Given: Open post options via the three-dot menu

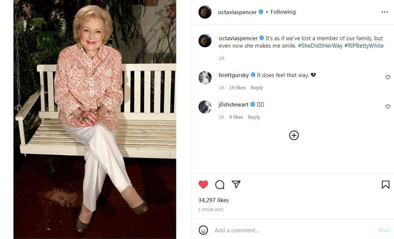Looking at the screenshot, I should tap(385, 12).
